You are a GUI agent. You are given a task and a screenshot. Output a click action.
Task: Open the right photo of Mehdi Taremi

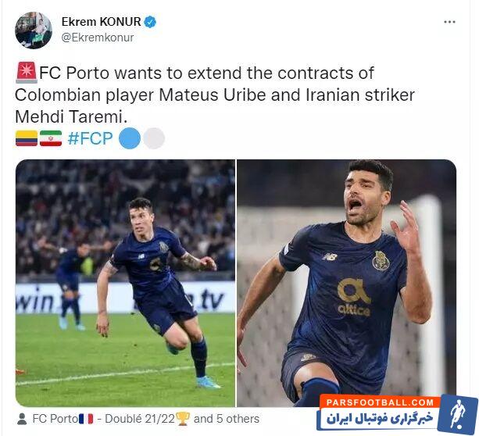tap(347, 283)
